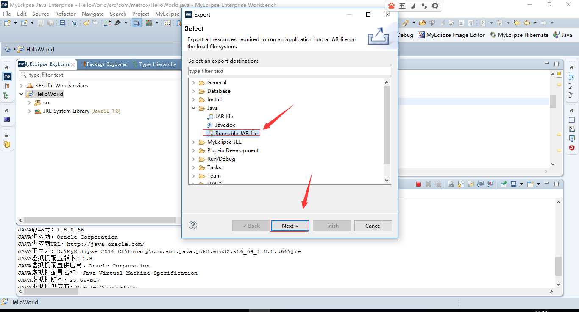The width and height of the screenshot is (579, 312).
Task: Expand the MyEclipse JEE folder
Action: pos(194,142)
